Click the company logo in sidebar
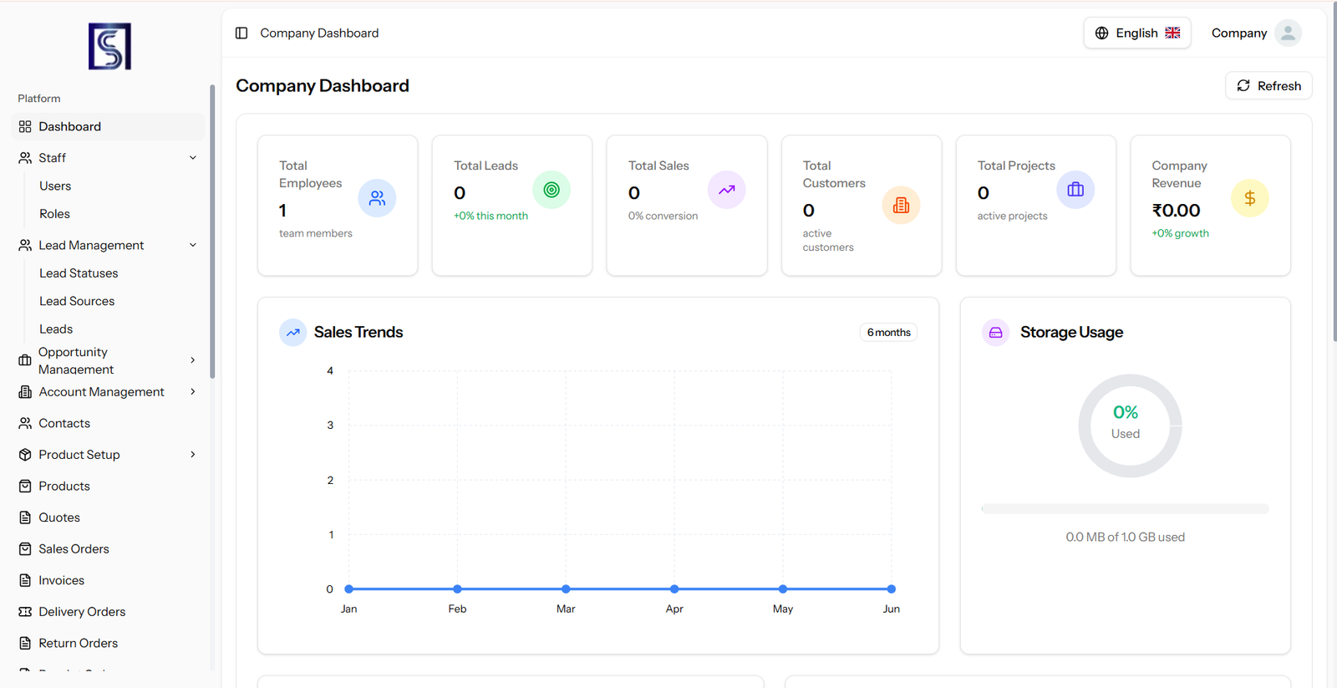This screenshot has height=688, width=1337. [x=109, y=46]
